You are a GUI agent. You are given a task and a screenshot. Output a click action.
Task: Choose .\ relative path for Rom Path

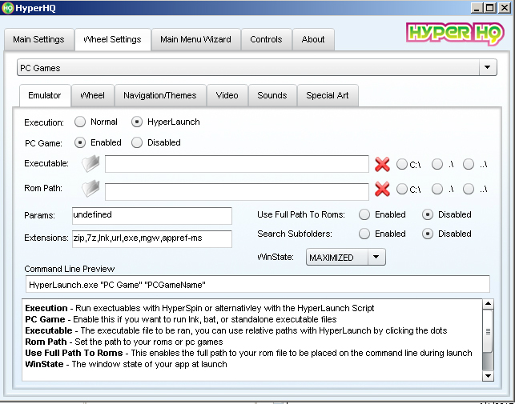pos(437,189)
